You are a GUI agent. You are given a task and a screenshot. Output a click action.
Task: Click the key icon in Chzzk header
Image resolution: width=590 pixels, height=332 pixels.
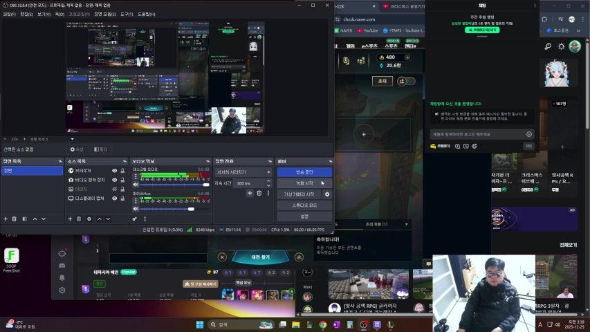coord(548,46)
